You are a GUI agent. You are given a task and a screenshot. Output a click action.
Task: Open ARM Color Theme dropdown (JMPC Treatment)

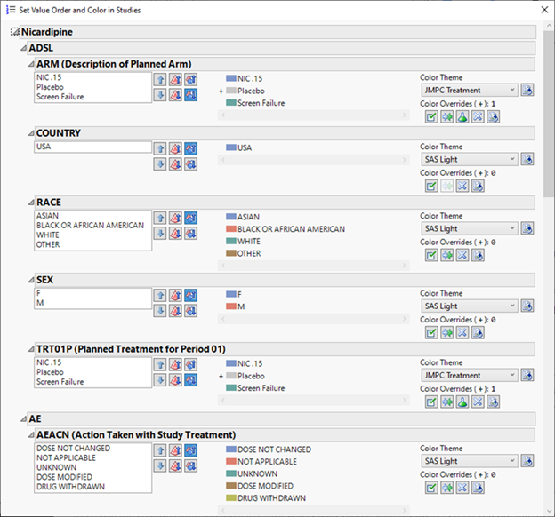pyautogui.click(x=469, y=90)
